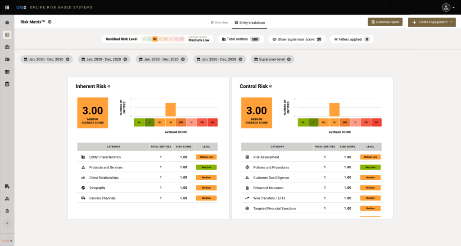Click the Control Risk info icon
The height and width of the screenshot is (246, 461).
coord(271,86)
